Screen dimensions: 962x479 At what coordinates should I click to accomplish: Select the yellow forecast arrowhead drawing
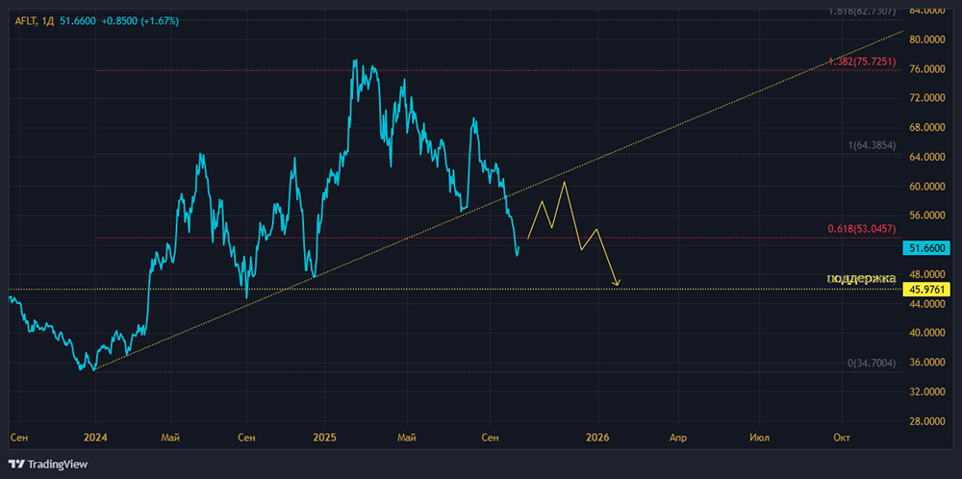click(617, 283)
